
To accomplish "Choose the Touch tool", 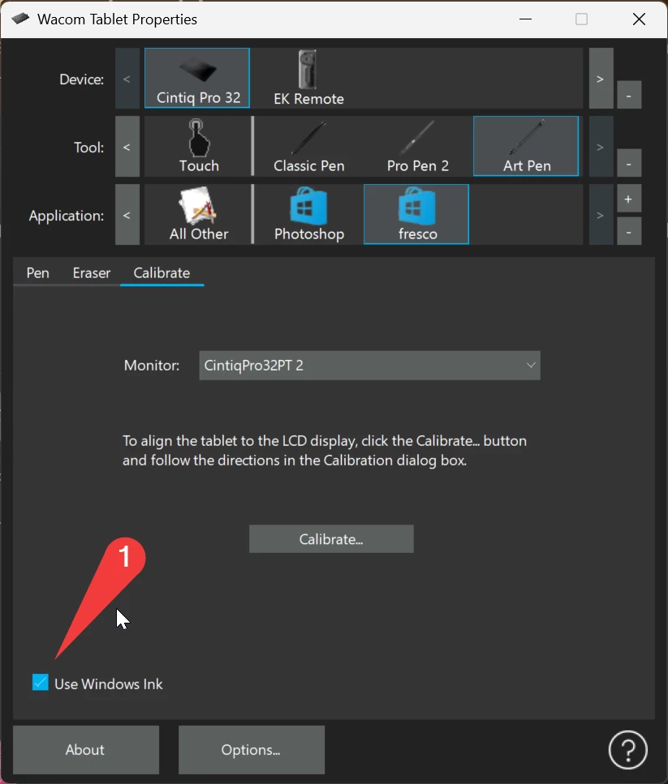I will 199,146.
